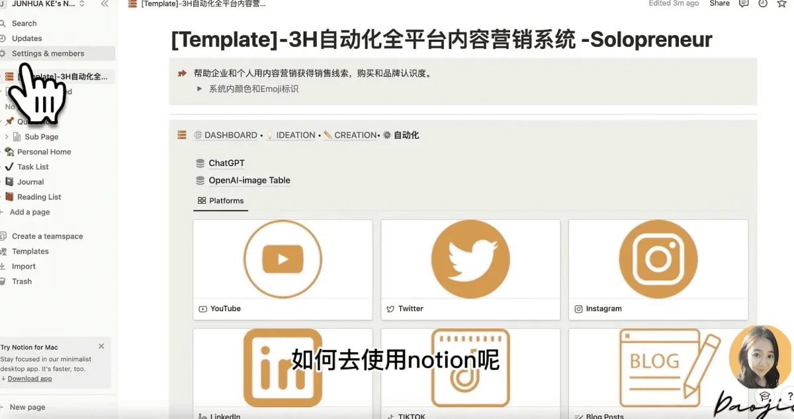Expand the 系统内颜色和Emoji标识 toggle

click(199, 89)
